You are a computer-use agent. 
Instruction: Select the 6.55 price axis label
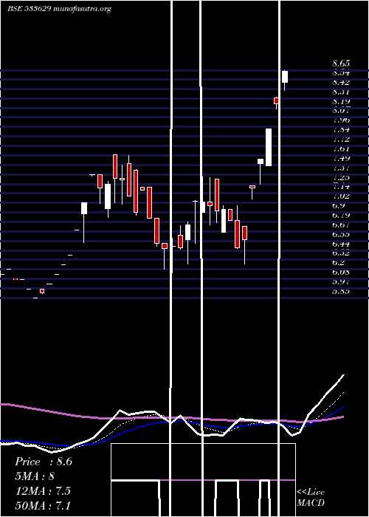(341, 234)
